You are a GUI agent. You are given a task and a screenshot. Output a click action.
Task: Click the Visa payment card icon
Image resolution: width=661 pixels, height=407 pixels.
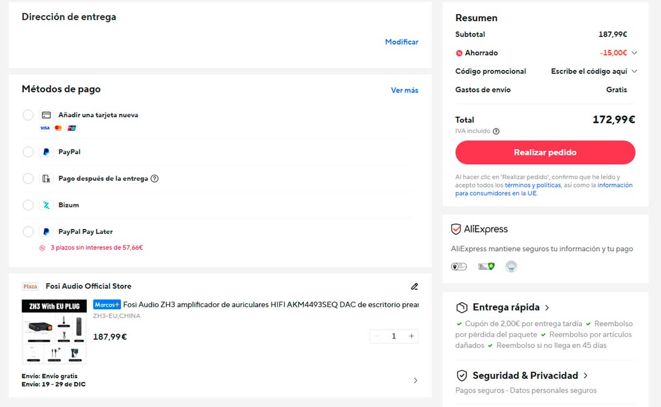pos(44,127)
